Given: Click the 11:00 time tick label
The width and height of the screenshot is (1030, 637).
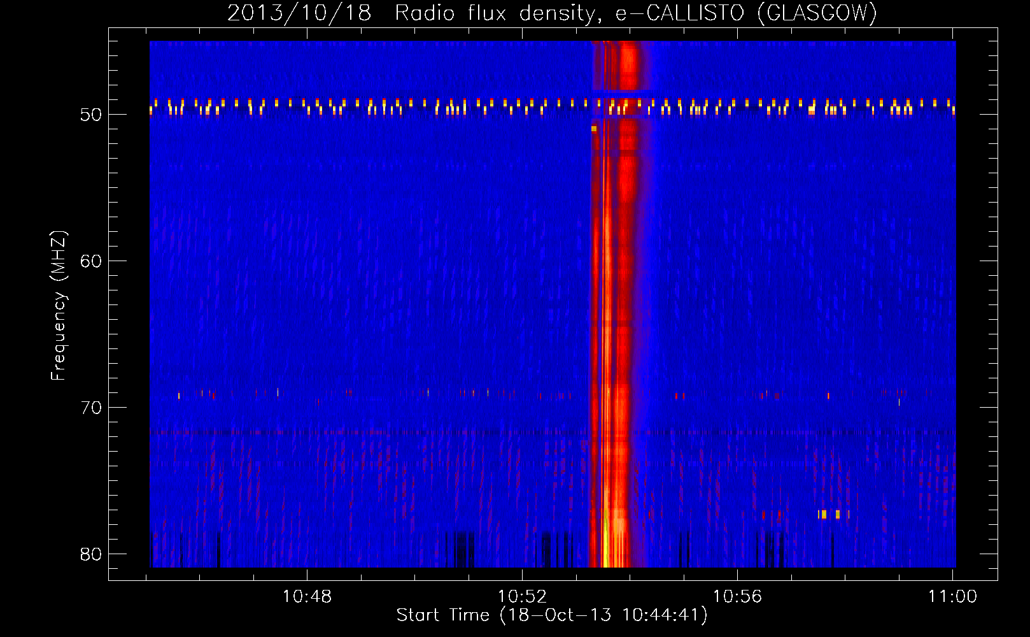Looking at the screenshot, I should 952,597.
